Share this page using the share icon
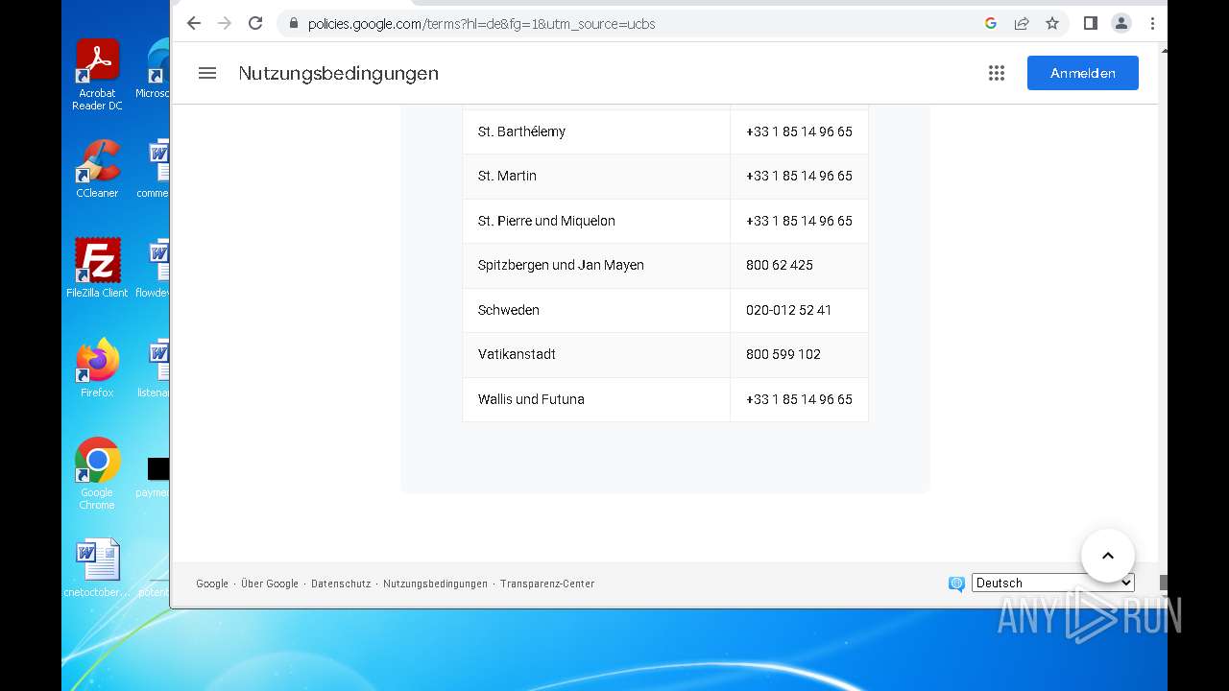The image size is (1229, 691). pyautogui.click(x=1022, y=23)
